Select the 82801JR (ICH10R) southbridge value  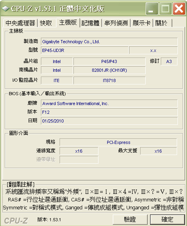click(x=109, y=70)
